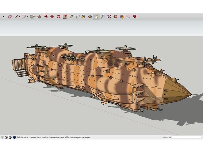Expand the Shapes tool dropdown arrow
The height and width of the screenshot is (152, 203).
(35, 17)
